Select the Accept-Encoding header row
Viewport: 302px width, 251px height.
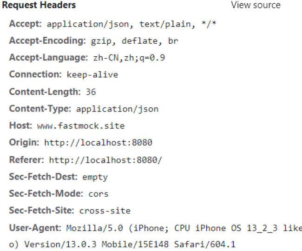pos(93,41)
